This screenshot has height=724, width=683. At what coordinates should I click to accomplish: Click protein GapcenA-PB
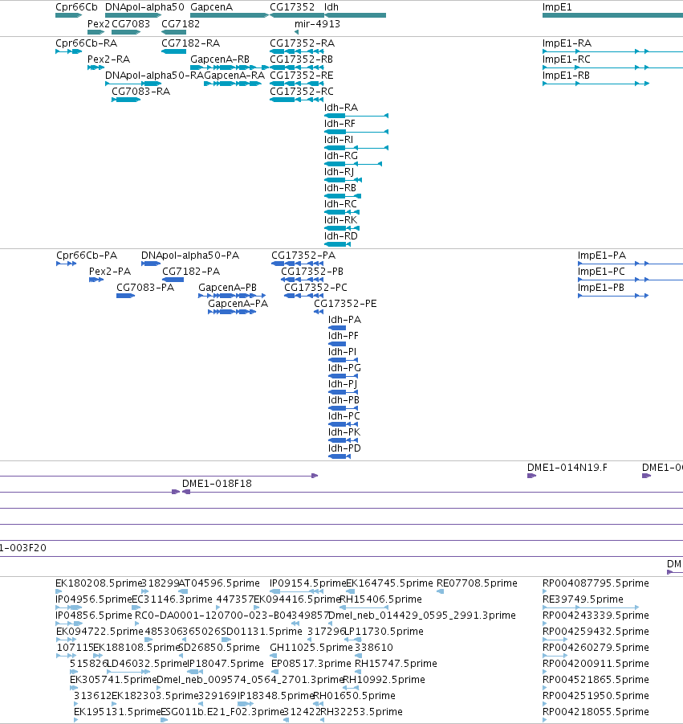tap(227, 288)
